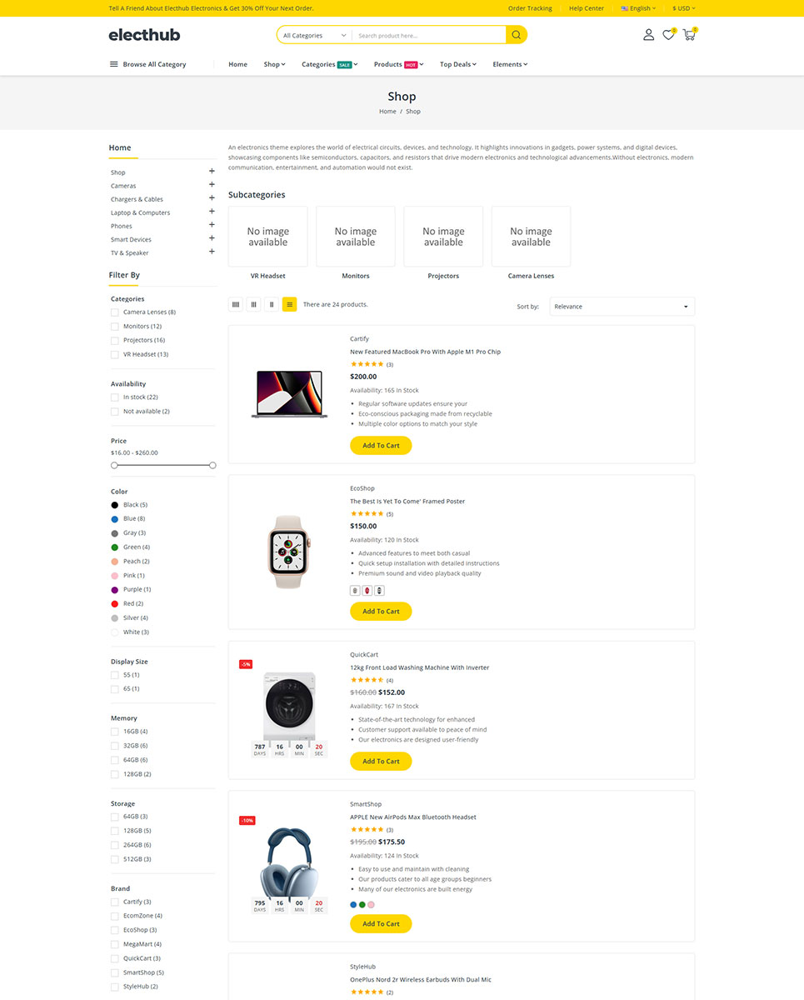Open the wishlist heart icon
The width and height of the screenshot is (804, 1000).
point(668,35)
